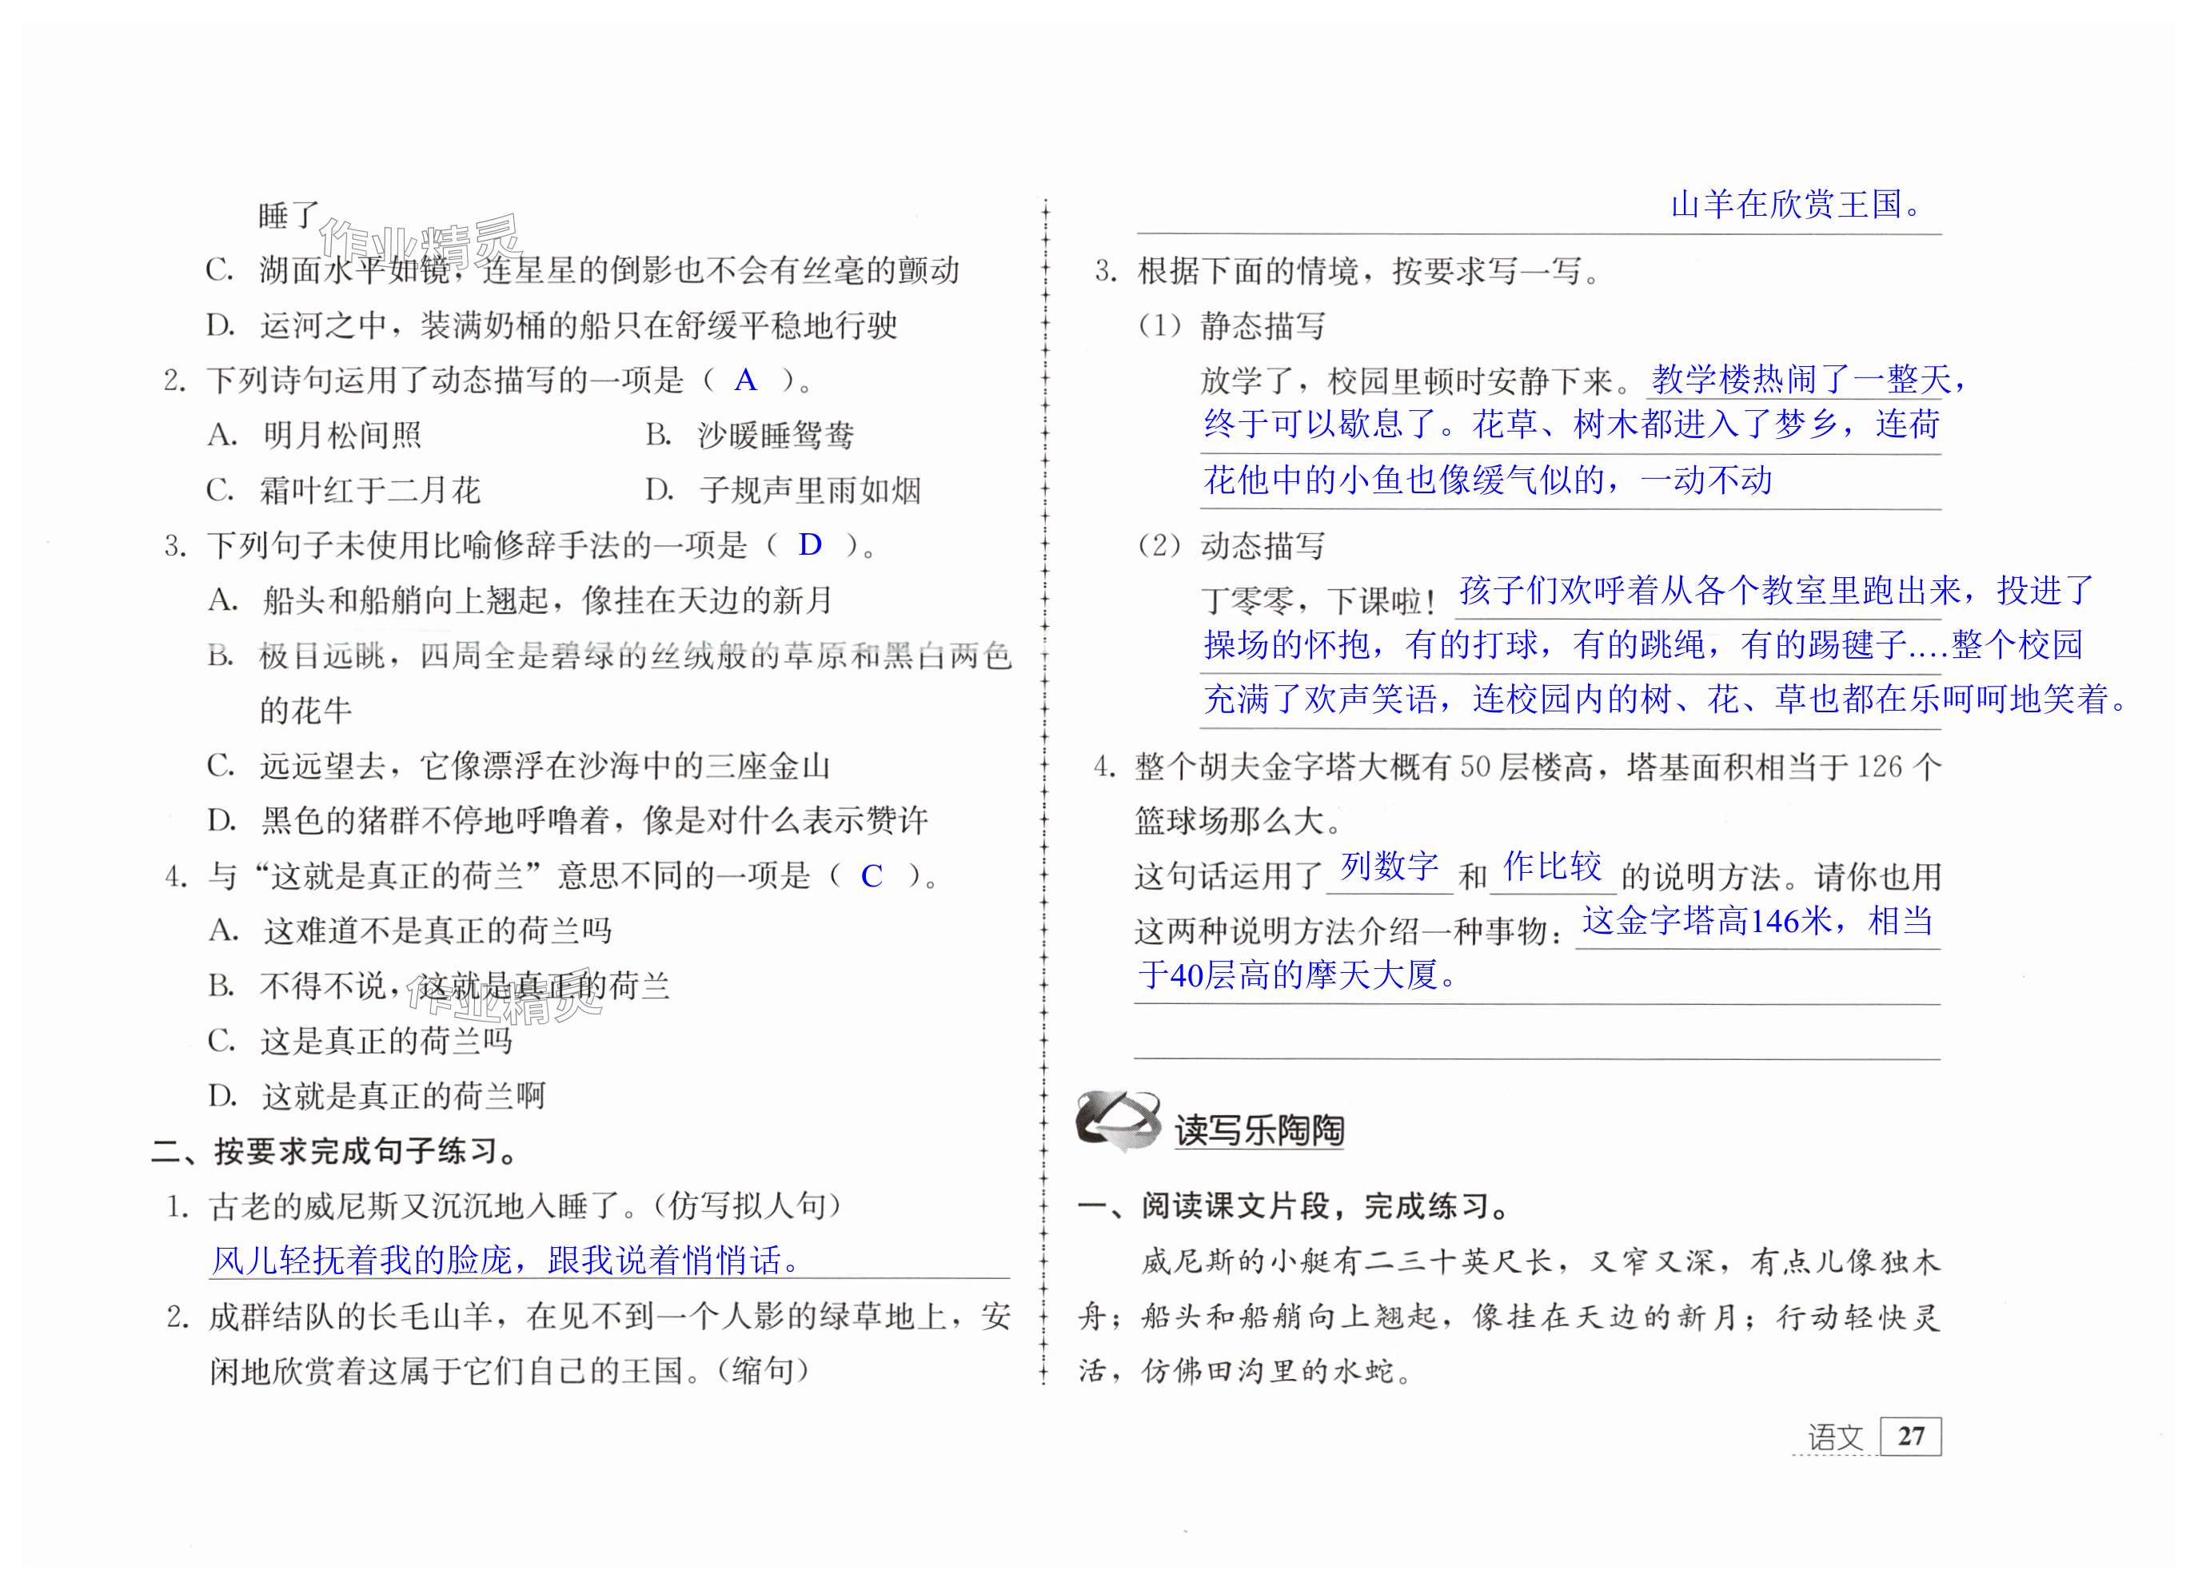2198x1590 pixels.
Task: Click the 读写乐陶陶 section logo icon
Action: click(x=1118, y=1121)
